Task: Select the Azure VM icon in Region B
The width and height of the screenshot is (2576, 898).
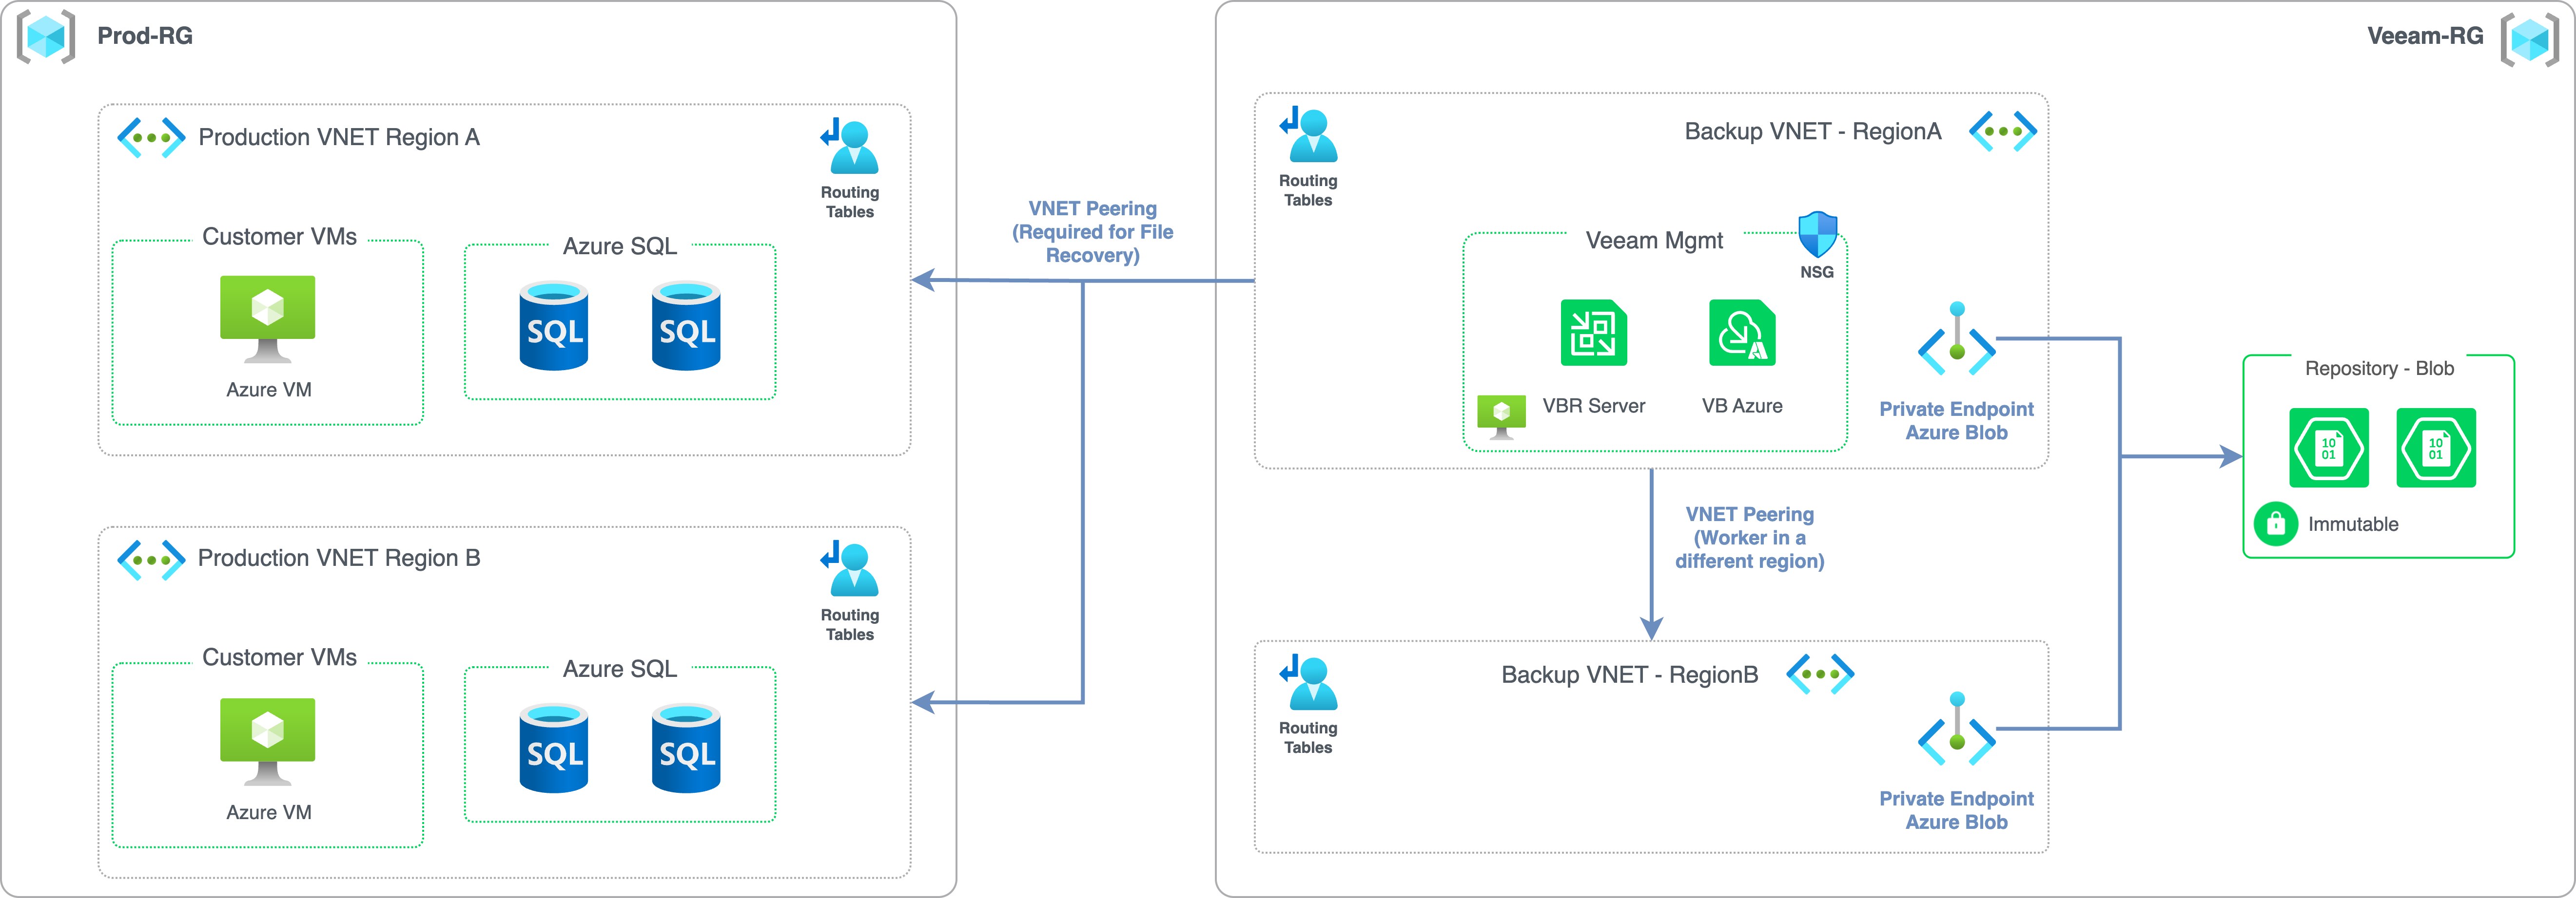Action: click(268, 742)
